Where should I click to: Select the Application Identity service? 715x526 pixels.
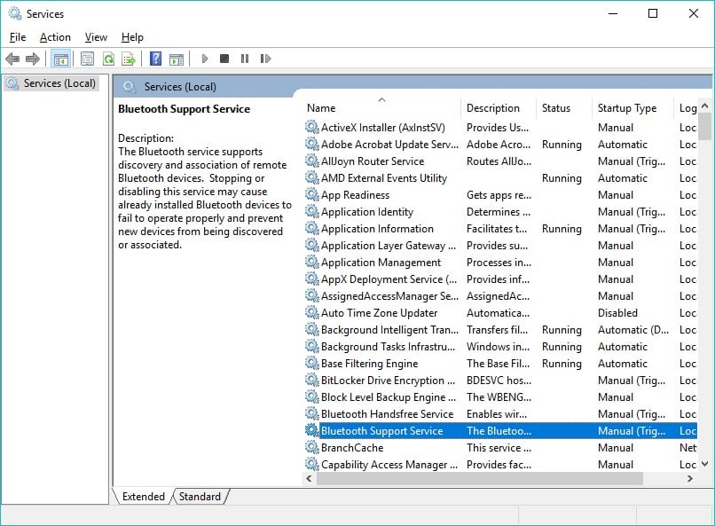(x=500, y=211)
